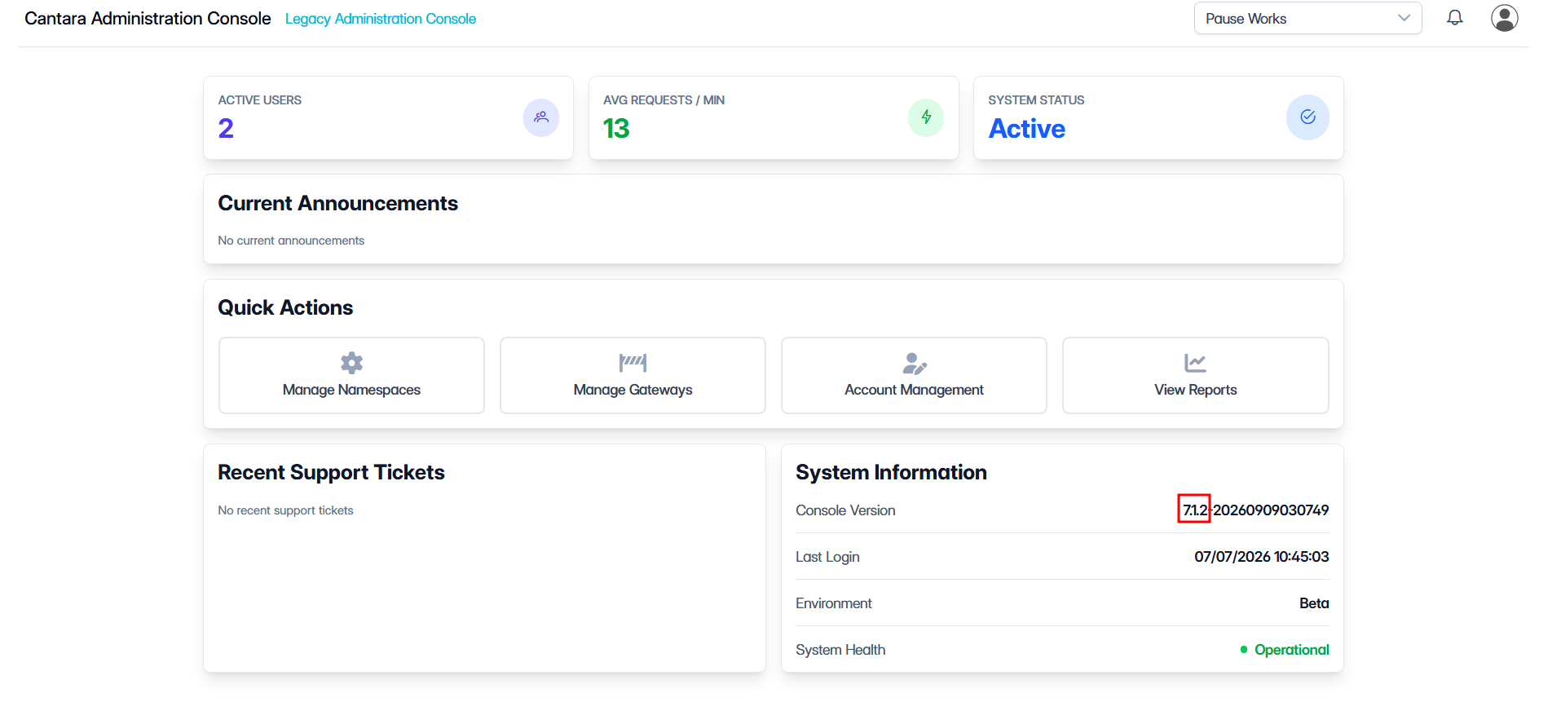The height and width of the screenshot is (702, 1561).
Task: Click the Active Users people icon
Action: point(541,117)
